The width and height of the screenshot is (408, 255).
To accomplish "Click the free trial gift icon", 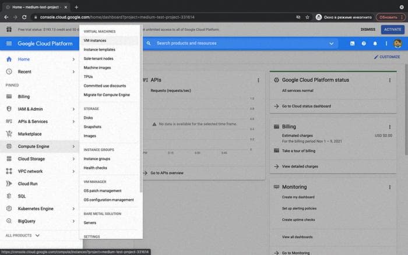I will pyautogui.click(x=9, y=29).
